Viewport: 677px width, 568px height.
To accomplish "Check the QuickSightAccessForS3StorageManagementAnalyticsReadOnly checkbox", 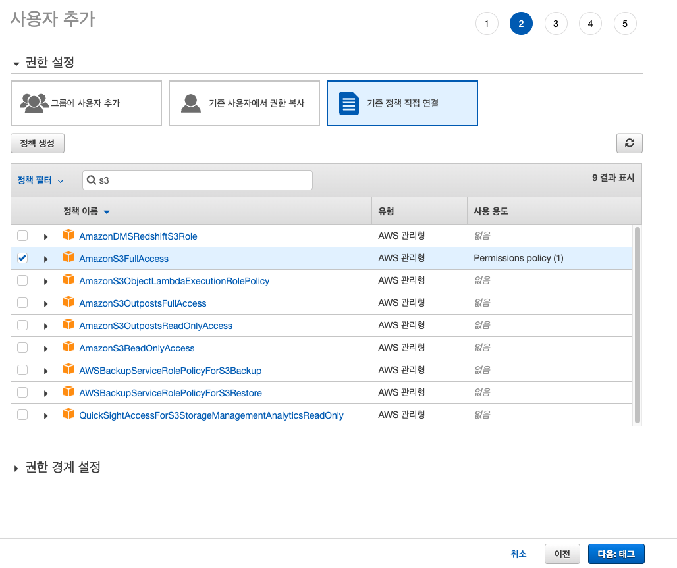I will pos(22,415).
